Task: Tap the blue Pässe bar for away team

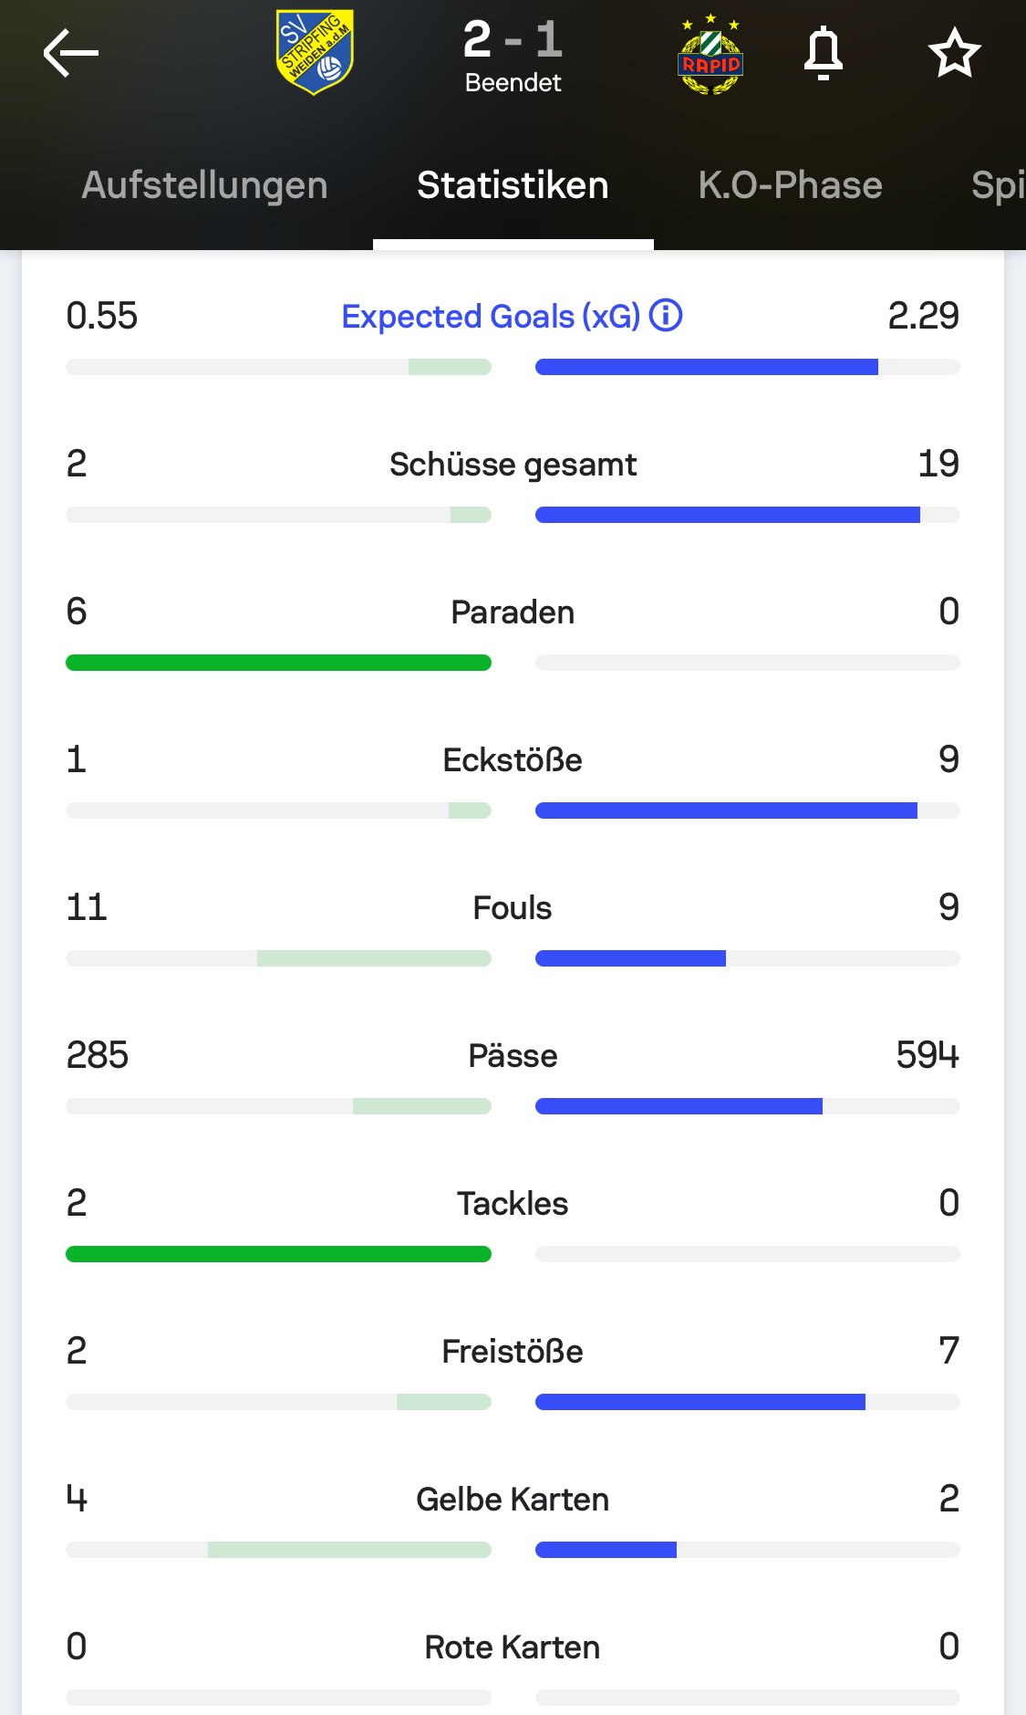Action: (x=679, y=1106)
